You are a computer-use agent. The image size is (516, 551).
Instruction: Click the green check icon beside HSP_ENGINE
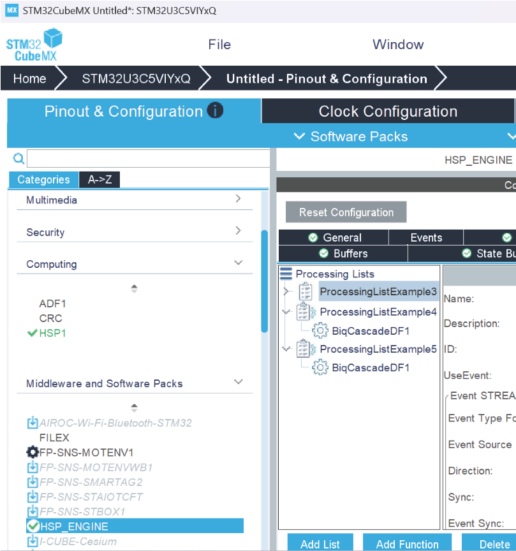(33, 526)
